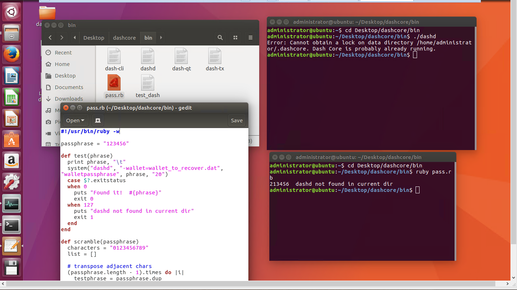Image resolution: width=517 pixels, height=290 pixels.
Task: Open Downloads in Files sidebar
Action: point(69,99)
